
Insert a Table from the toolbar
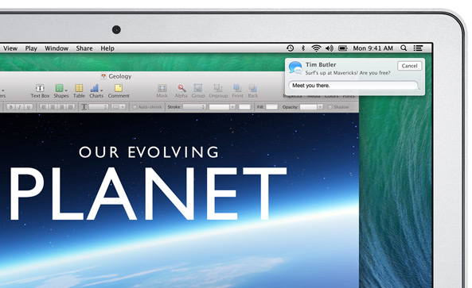point(79,91)
